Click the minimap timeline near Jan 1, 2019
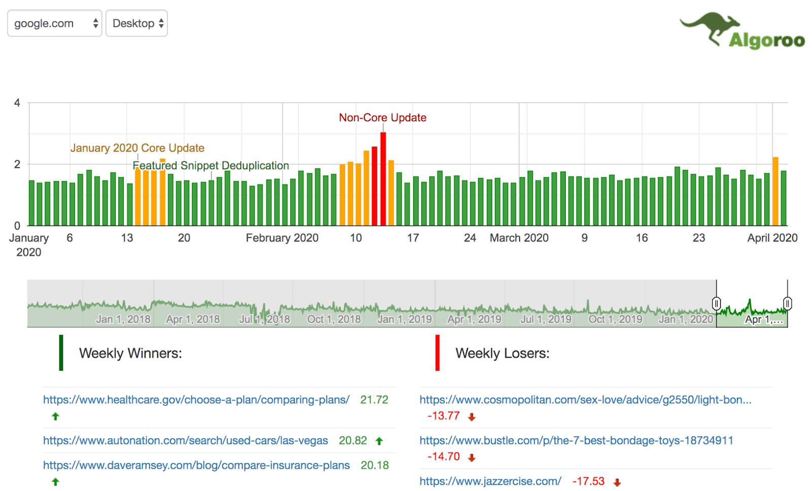 pos(406,304)
